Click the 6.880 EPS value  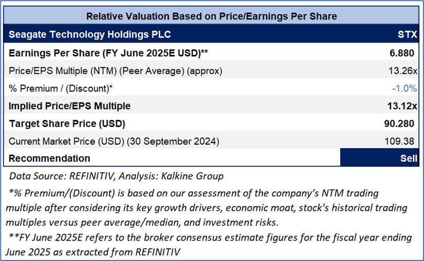[x=404, y=53]
